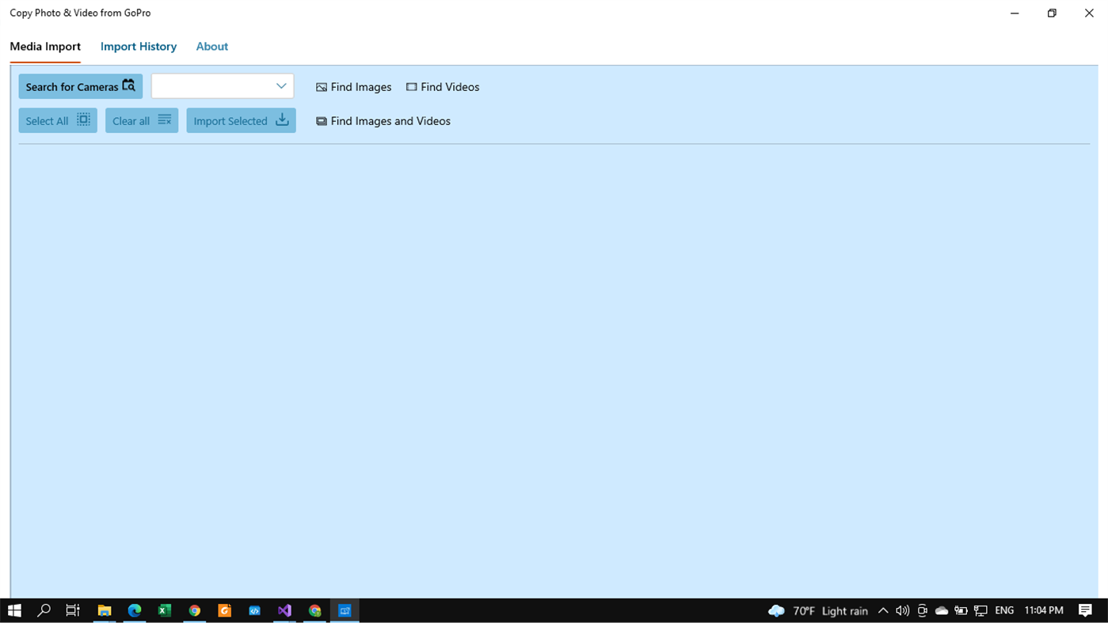Screen dimensions: 1108x623
Task: Click the dotted selection icon on Select All
Action: pyautogui.click(x=83, y=120)
